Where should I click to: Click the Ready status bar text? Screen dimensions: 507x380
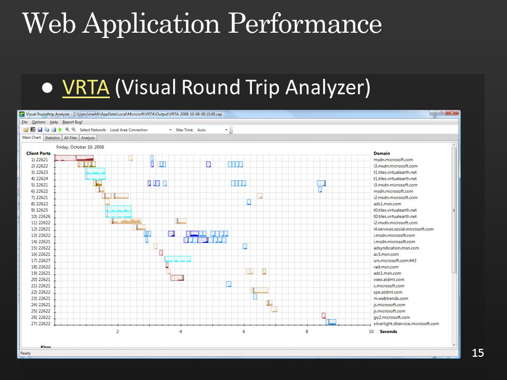tap(25, 353)
